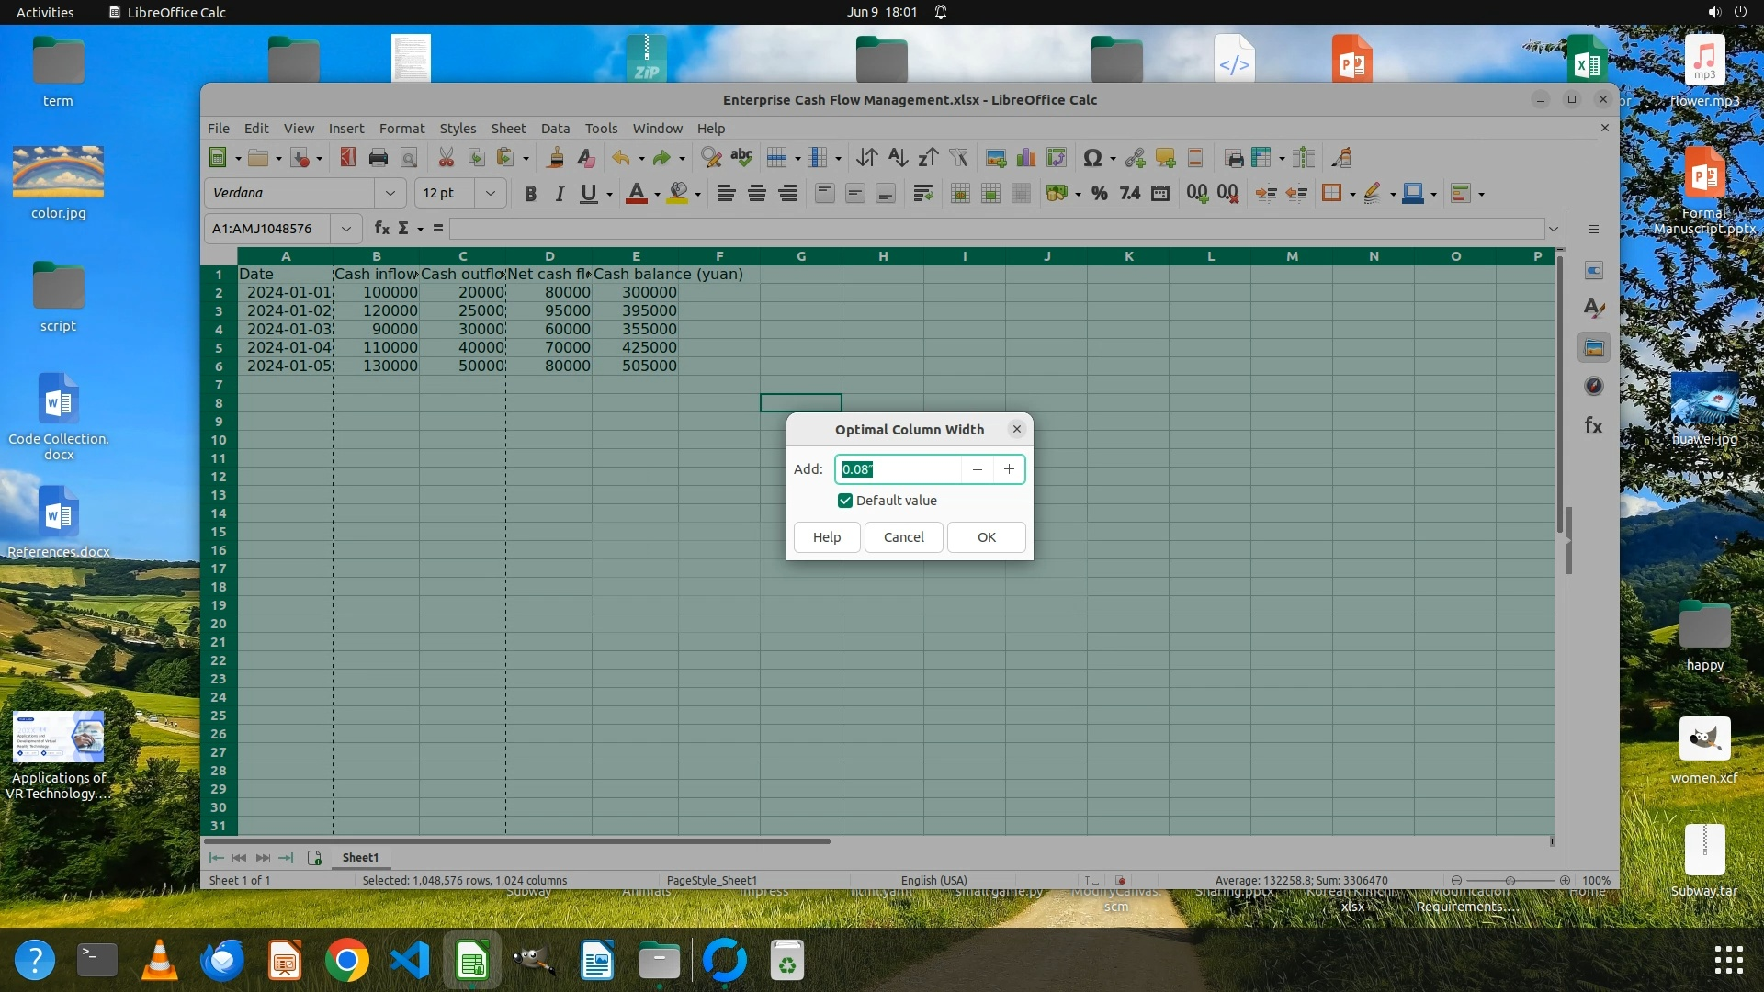Open the Name Box dropdown arrow
Screen dimensions: 1764x992
(346, 229)
